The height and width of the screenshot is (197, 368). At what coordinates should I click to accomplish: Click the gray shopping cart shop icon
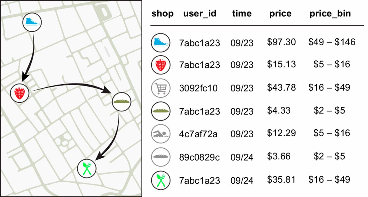(x=161, y=87)
